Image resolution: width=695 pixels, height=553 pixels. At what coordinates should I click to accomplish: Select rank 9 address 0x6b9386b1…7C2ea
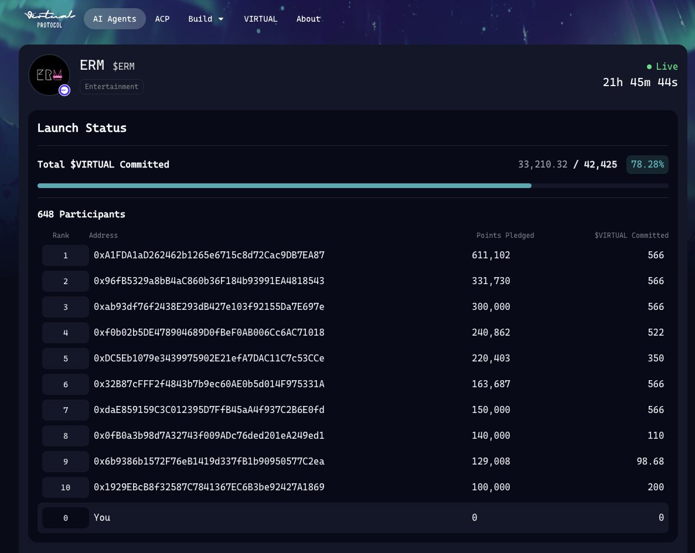(209, 461)
